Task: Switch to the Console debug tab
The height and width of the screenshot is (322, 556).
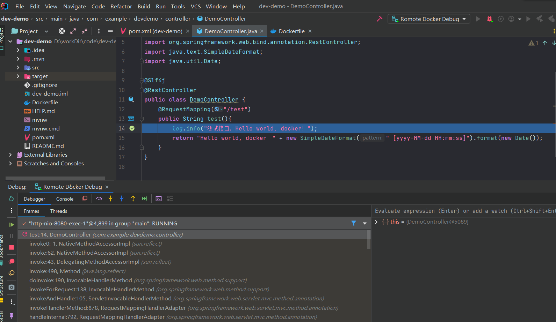Action: [65, 199]
